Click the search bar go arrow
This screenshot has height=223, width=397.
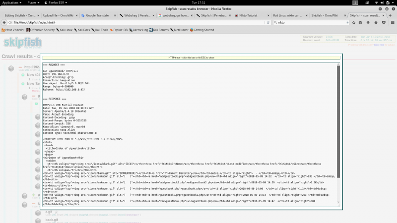[347, 22]
